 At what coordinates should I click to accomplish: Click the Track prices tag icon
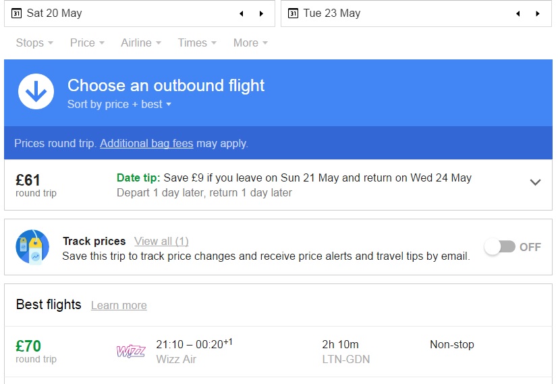click(x=32, y=246)
